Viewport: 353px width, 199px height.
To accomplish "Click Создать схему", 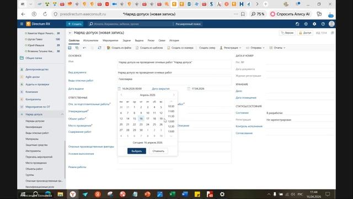I will [207, 48].
